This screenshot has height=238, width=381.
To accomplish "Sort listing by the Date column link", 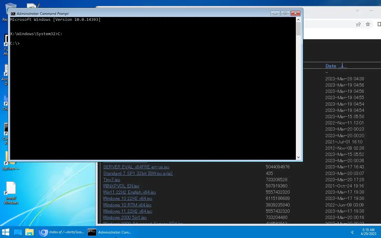I will click(x=331, y=66).
